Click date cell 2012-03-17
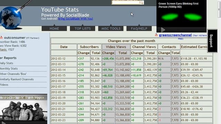The height and width of the screenshot is (124, 221). coord(64,86)
